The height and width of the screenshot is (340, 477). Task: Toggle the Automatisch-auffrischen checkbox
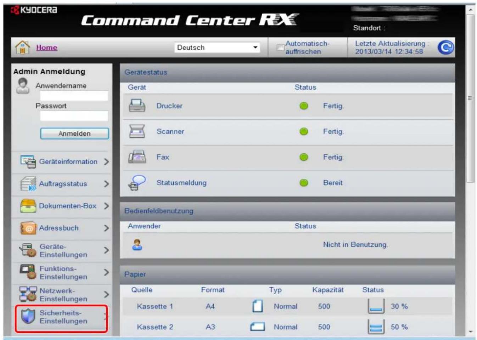pyautogui.click(x=280, y=47)
